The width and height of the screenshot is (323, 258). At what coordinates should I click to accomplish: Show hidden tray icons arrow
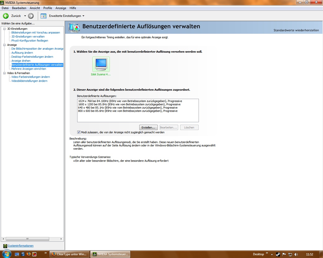coord(272,254)
